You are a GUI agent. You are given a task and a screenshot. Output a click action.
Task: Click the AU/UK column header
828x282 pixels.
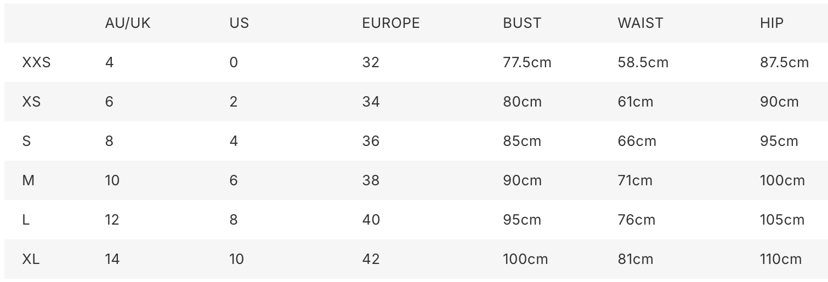pyautogui.click(x=128, y=23)
